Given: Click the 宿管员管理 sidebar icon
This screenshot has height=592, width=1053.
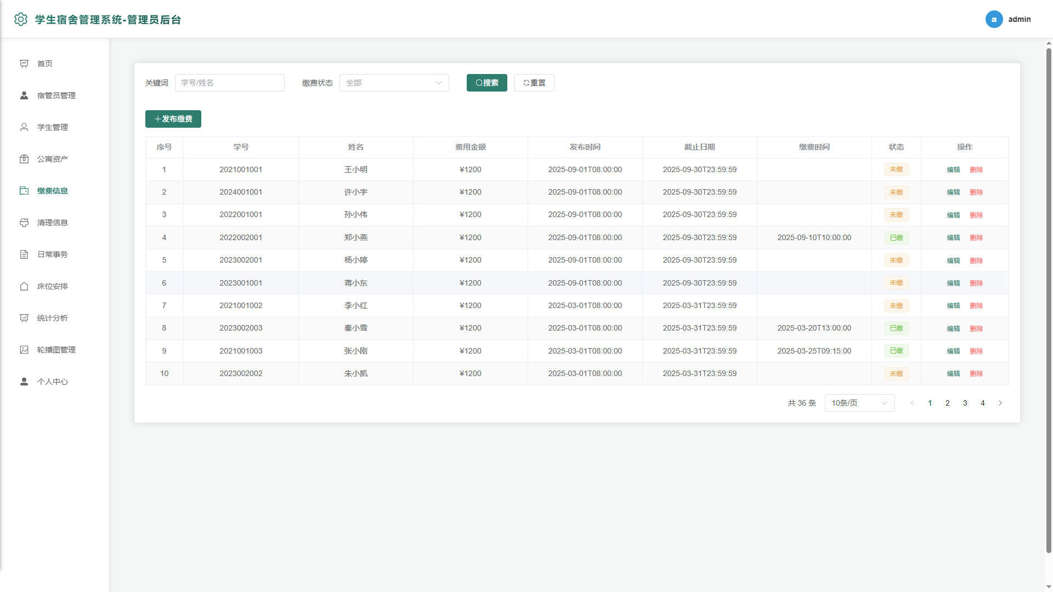Looking at the screenshot, I should pos(24,95).
